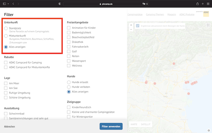Viewport: 212px width, 133px height.
Task: Go forward with the browser forward arrow
Action: [18, 4]
